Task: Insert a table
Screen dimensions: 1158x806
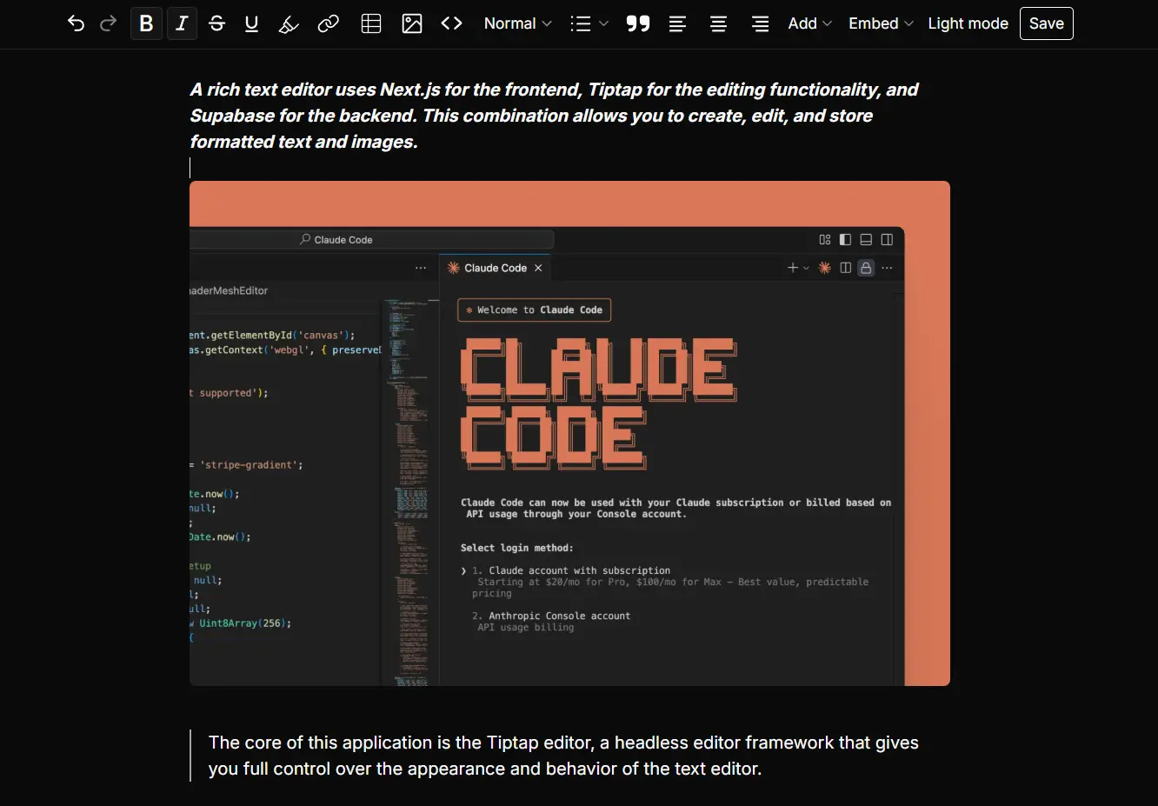Action: point(371,23)
